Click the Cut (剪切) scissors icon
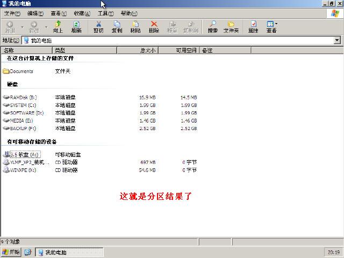The width and height of the screenshot is (344, 258). (x=98, y=27)
